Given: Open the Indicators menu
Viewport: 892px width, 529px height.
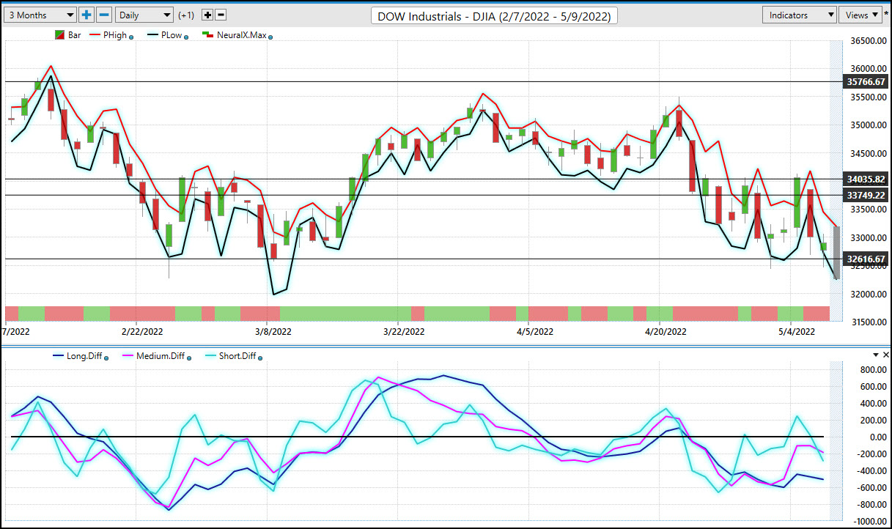Looking at the screenshot, I should tap(800, 15).
